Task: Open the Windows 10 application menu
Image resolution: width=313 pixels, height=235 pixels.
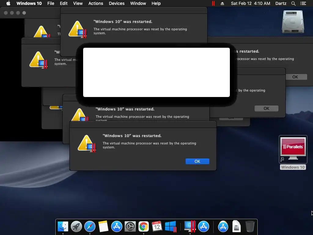Action: pos(29,3)
